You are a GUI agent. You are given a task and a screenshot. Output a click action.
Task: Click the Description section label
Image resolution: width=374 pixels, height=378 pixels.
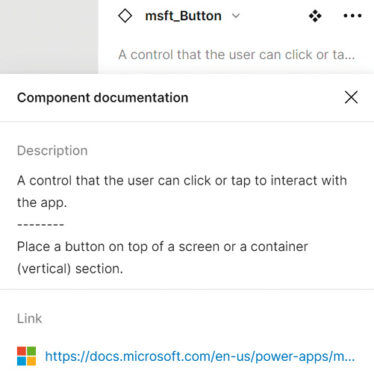point(52,151)
